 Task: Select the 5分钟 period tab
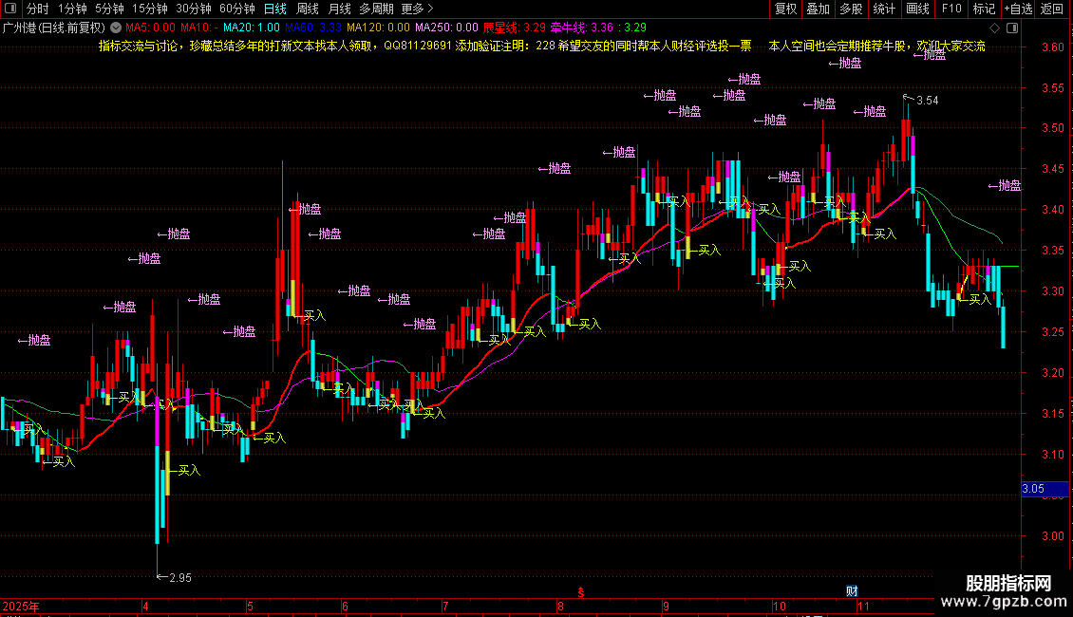point(109,9)
